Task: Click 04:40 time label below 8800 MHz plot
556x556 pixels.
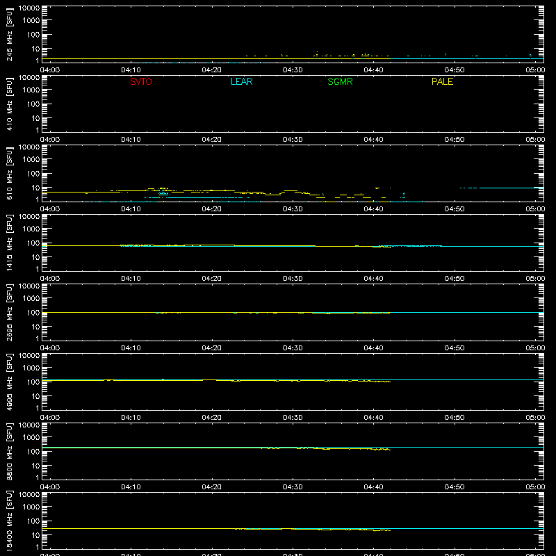Action: [x=373, y=487]
